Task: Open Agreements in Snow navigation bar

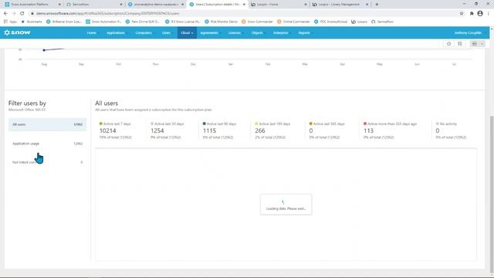Action: [x=209, y=32]
